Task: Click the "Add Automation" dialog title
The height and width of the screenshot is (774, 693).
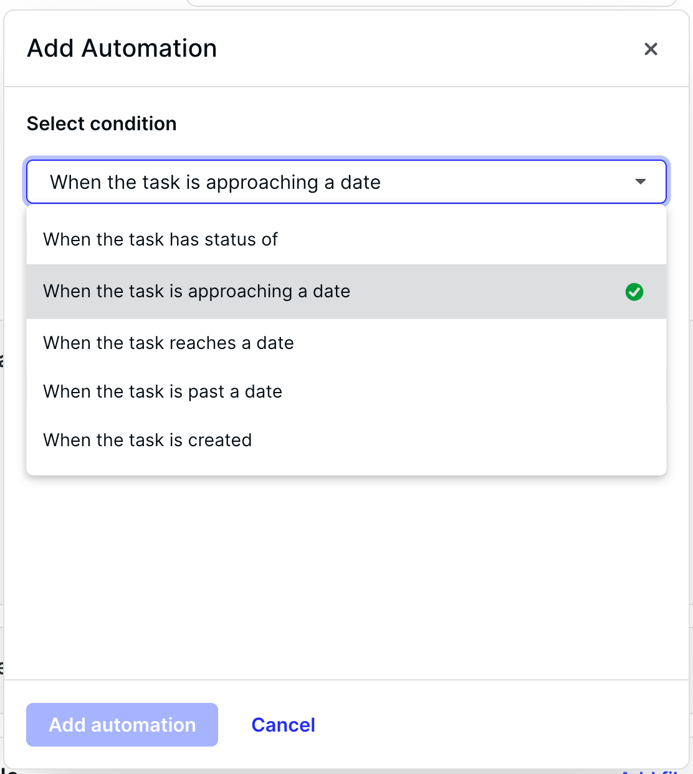Action: click(122, 49)
